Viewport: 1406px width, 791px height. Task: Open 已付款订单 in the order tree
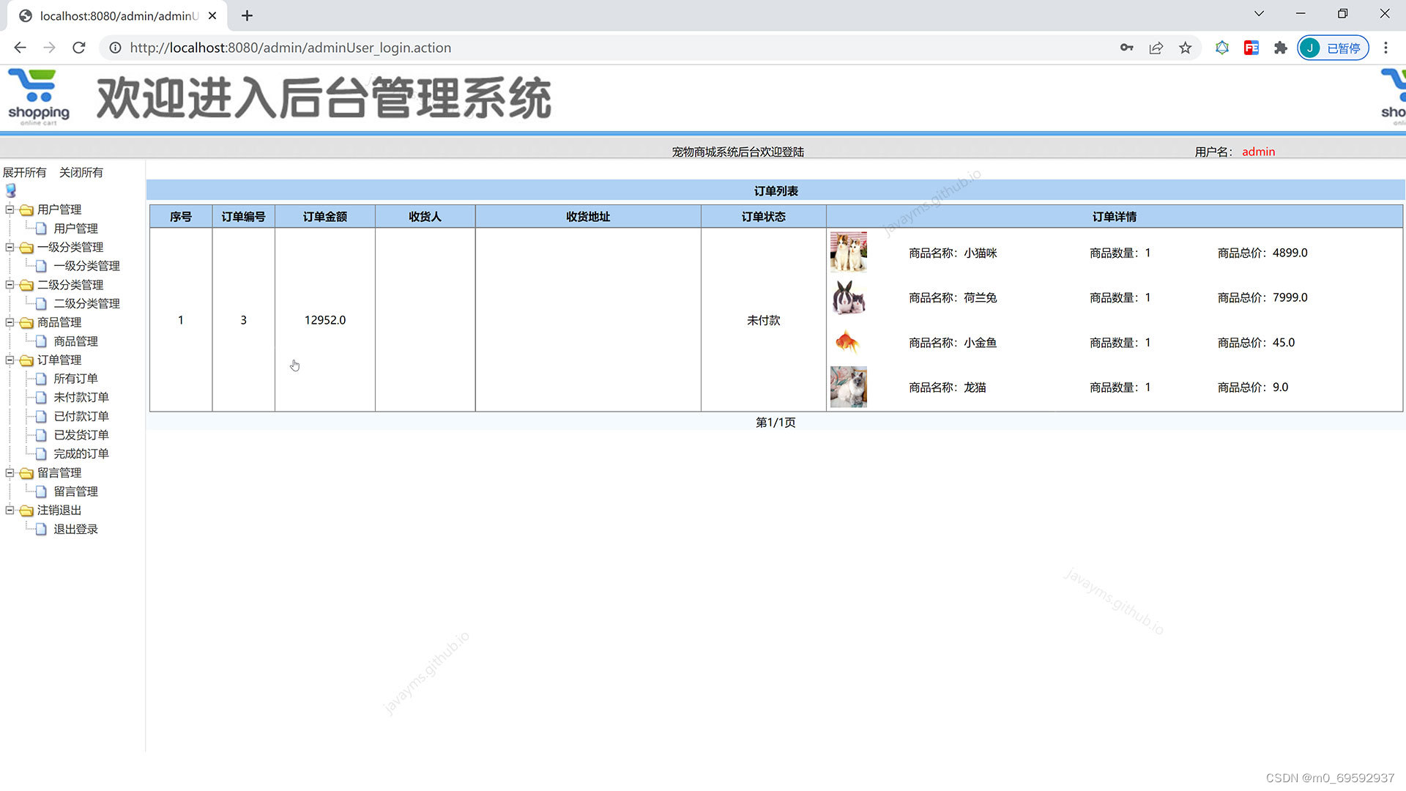tap(81, 416)
